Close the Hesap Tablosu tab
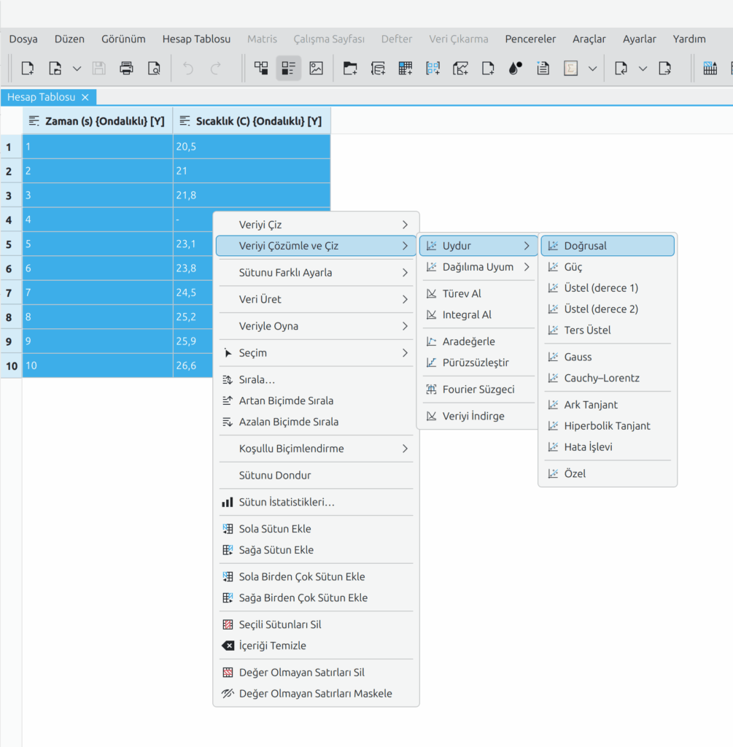The width and height of the screenshot is (733, 747). pyautogui.click(x=85, y=97)
